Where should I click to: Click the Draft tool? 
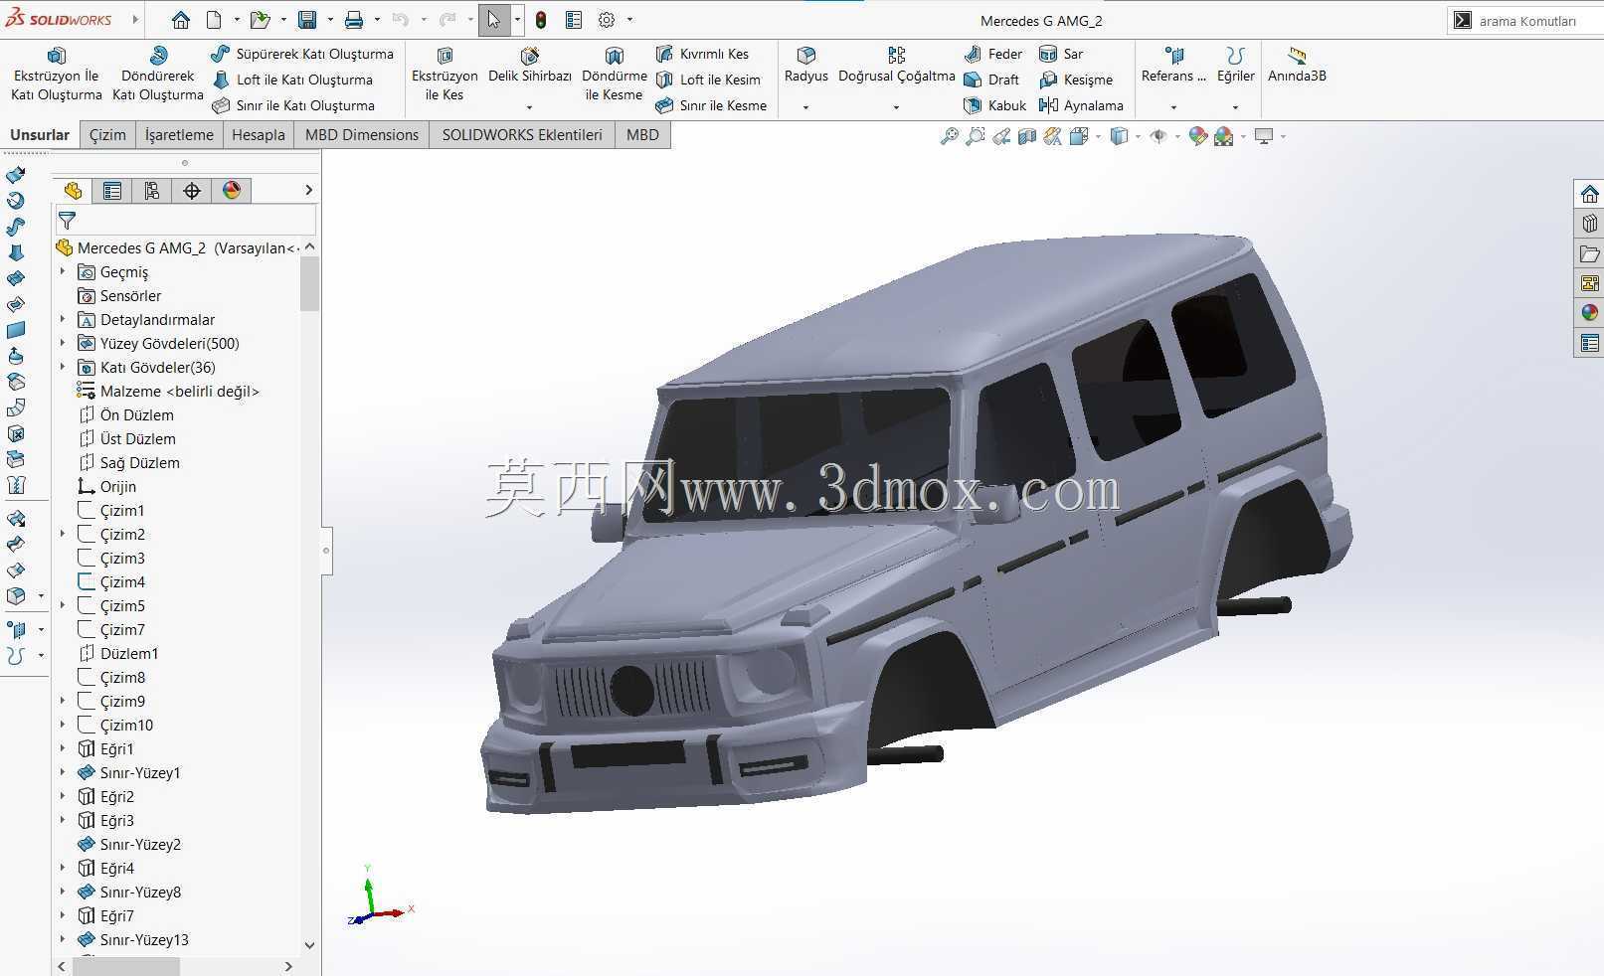[x=991, y=80]
